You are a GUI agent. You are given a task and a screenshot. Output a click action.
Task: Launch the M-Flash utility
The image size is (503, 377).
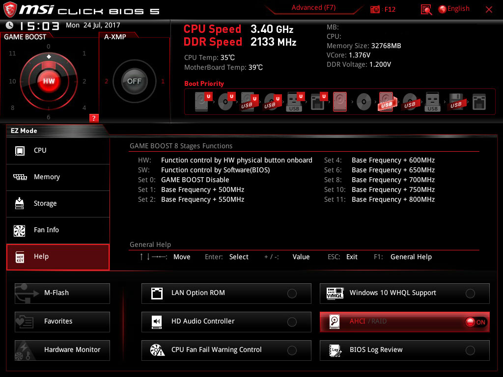[x=62, y=293]
